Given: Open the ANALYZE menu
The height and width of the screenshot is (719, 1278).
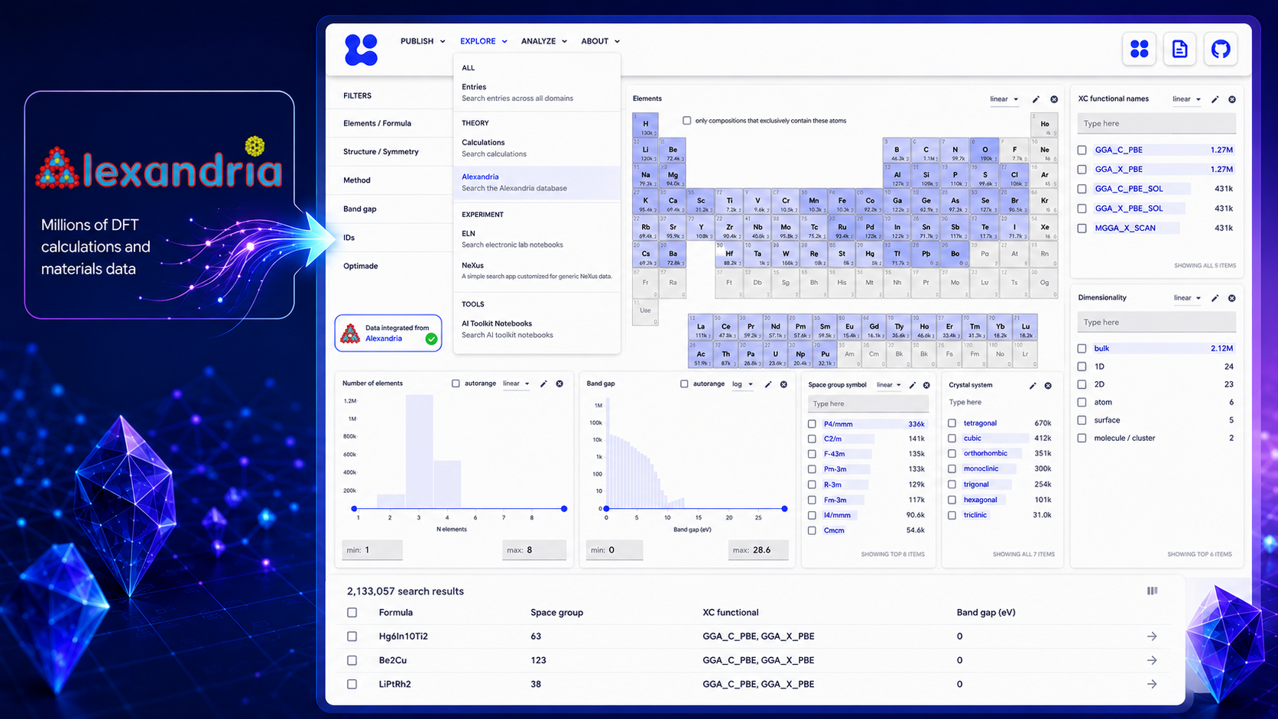Looking at the screenshot, I should click(543, 41).
